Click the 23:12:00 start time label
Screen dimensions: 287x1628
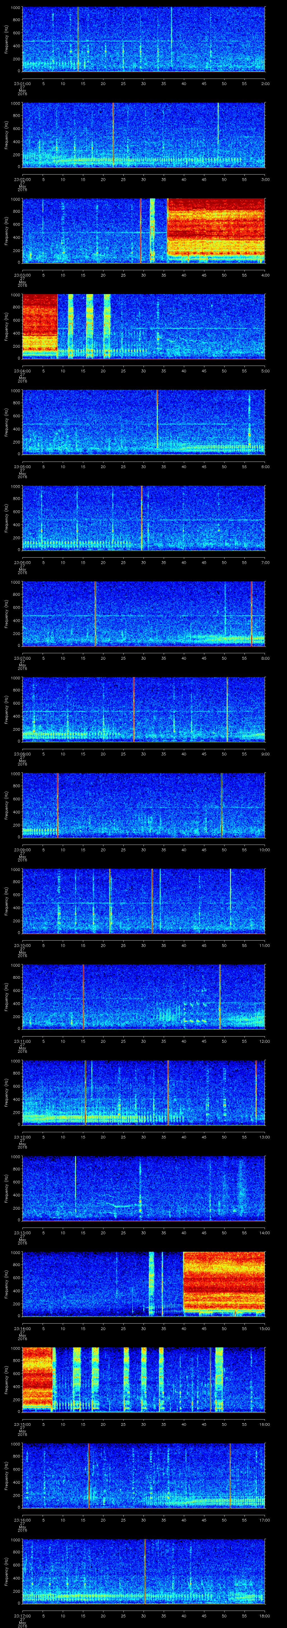pyautogui.click(x=22, y=1136)
